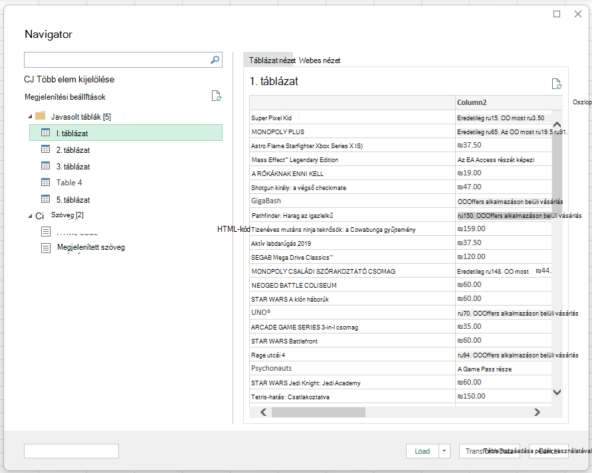The height and width of the screenshot is (473, 592).
Task: Collapse the Szöveg [2] group
Action: click(x=30, y=217)
